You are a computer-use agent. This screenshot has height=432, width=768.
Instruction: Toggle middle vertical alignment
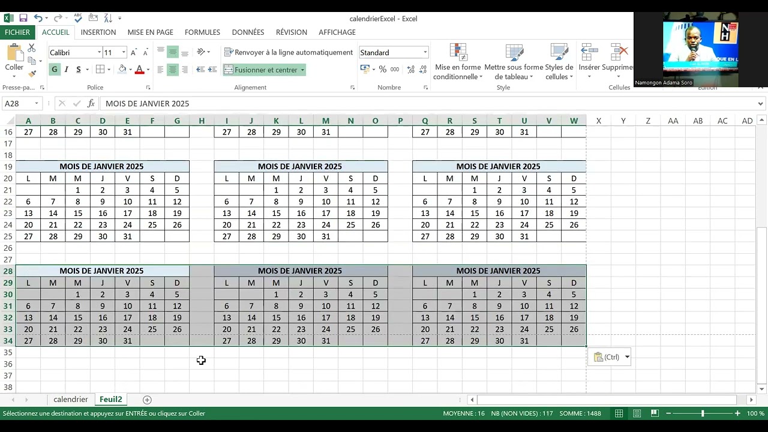[172, 52]
